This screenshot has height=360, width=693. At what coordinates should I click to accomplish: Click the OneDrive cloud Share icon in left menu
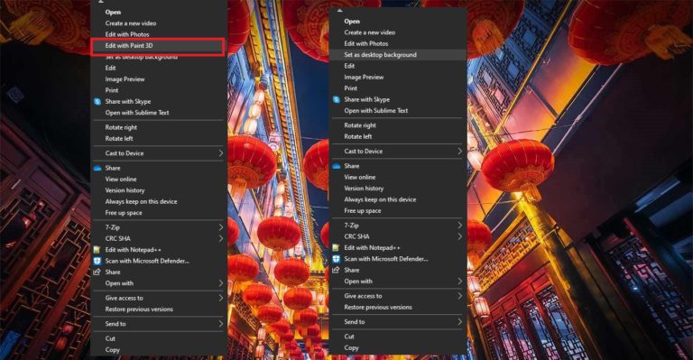pos(97,169)
